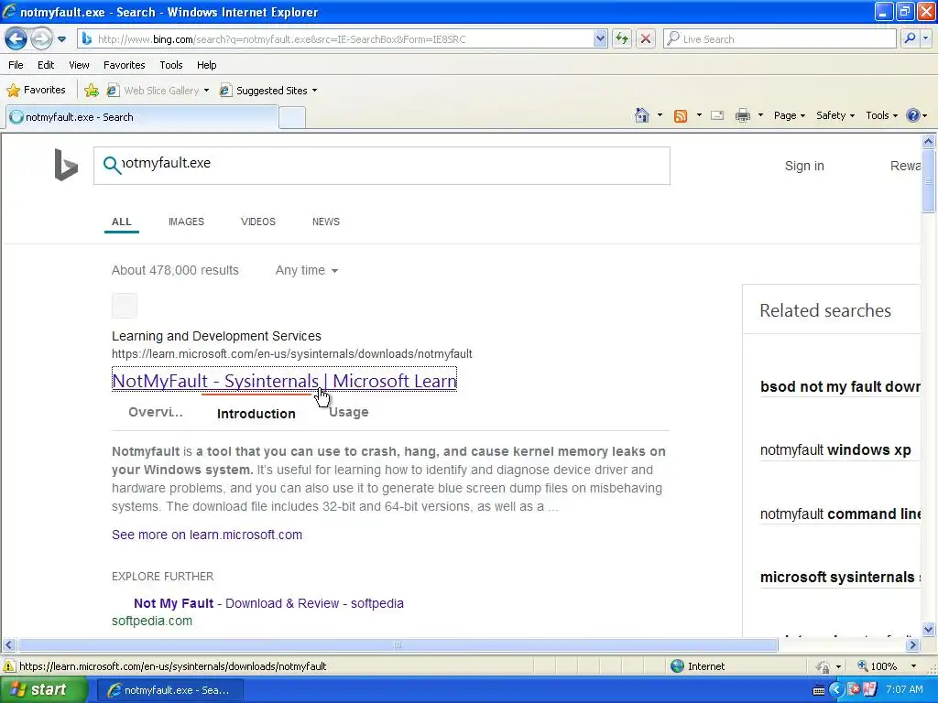Select the Usage snippet tab

pos(348,413)
